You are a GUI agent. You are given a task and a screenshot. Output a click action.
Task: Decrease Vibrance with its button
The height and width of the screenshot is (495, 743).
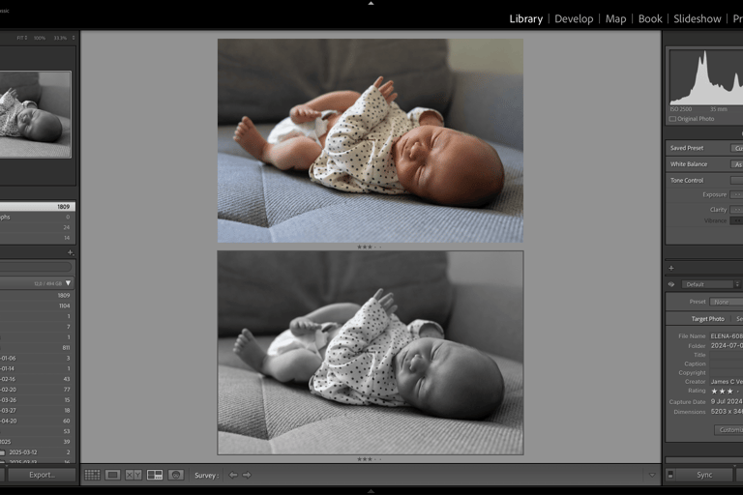(x=737, y=220)
